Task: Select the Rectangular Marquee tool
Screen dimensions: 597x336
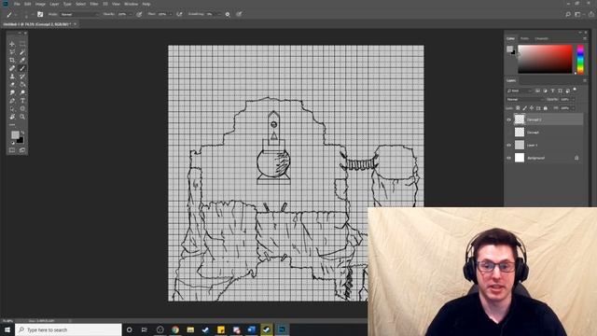Action: tap(22, 44)
